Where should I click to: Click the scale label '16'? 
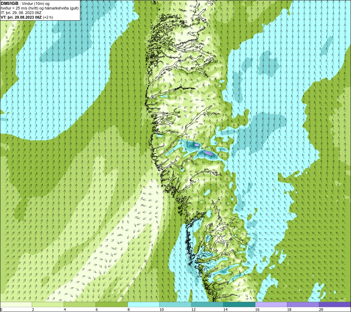click(x=257, y=310)
